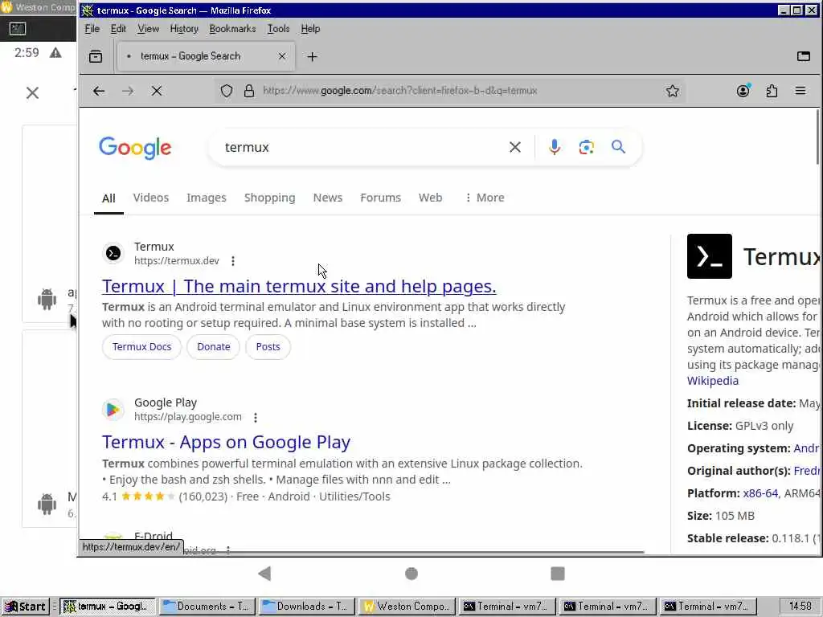
Task: Open Firefox extensions puzzle icon
Action: click(x=772, y=91)
